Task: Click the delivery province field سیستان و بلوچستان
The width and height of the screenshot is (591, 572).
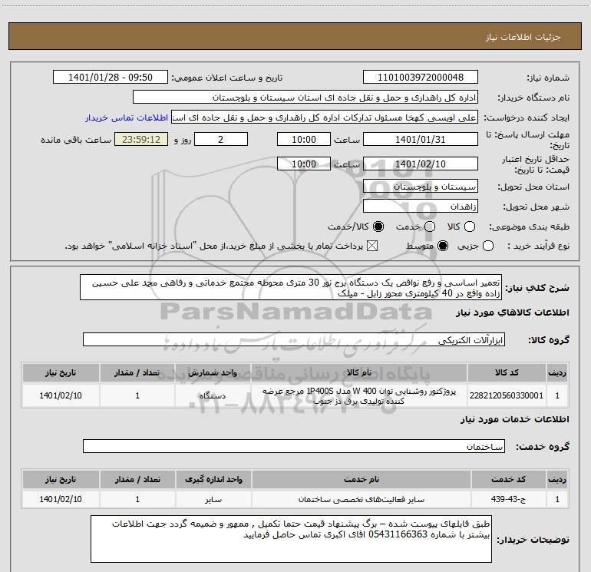Action: click(x=421, y=187)
